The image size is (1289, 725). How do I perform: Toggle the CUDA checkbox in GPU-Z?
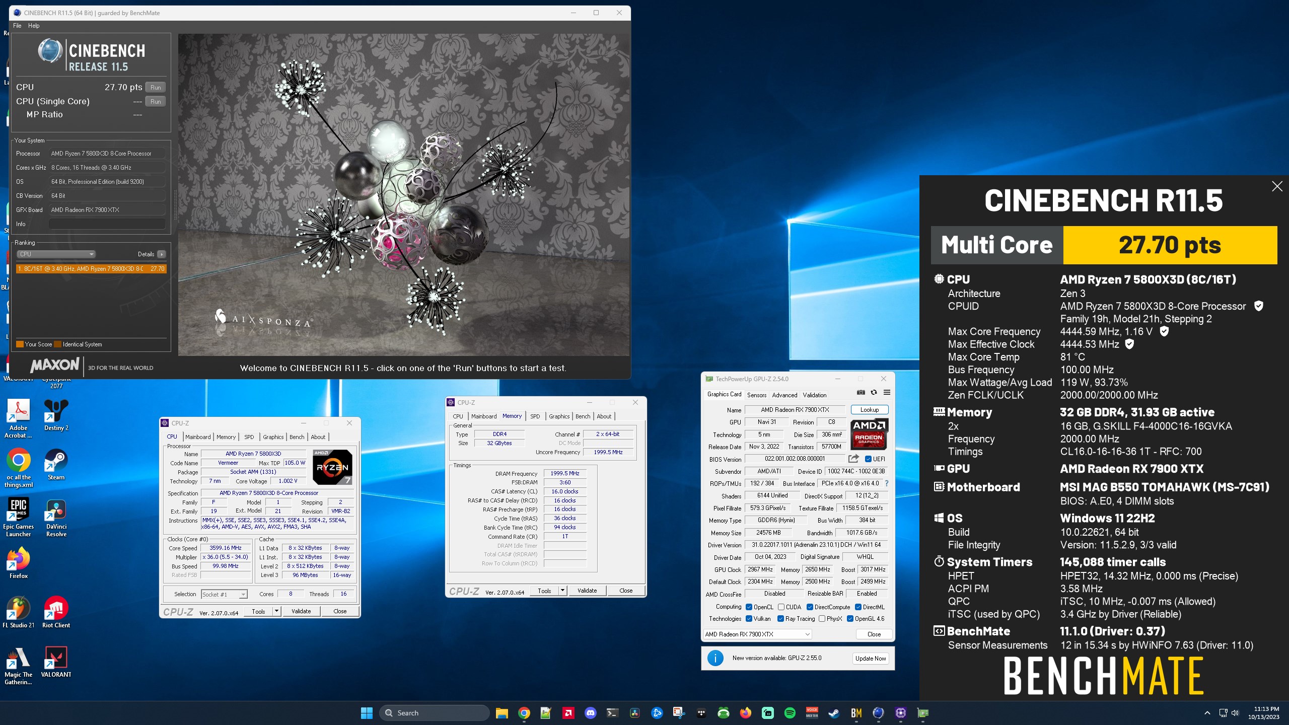coord(781,607)
